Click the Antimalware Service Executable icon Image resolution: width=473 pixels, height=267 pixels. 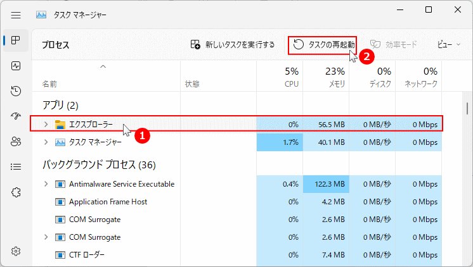(60, 184)
